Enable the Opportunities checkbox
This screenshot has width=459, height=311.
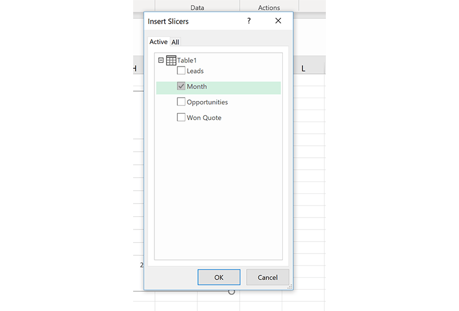pyautogui.click(x=181, y=102)
